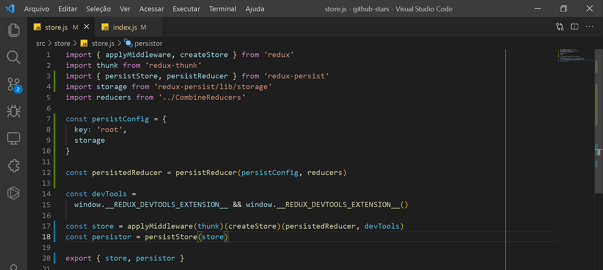
Task: Click the store folder breadcrumb
Action: click(x=62, y=43)
